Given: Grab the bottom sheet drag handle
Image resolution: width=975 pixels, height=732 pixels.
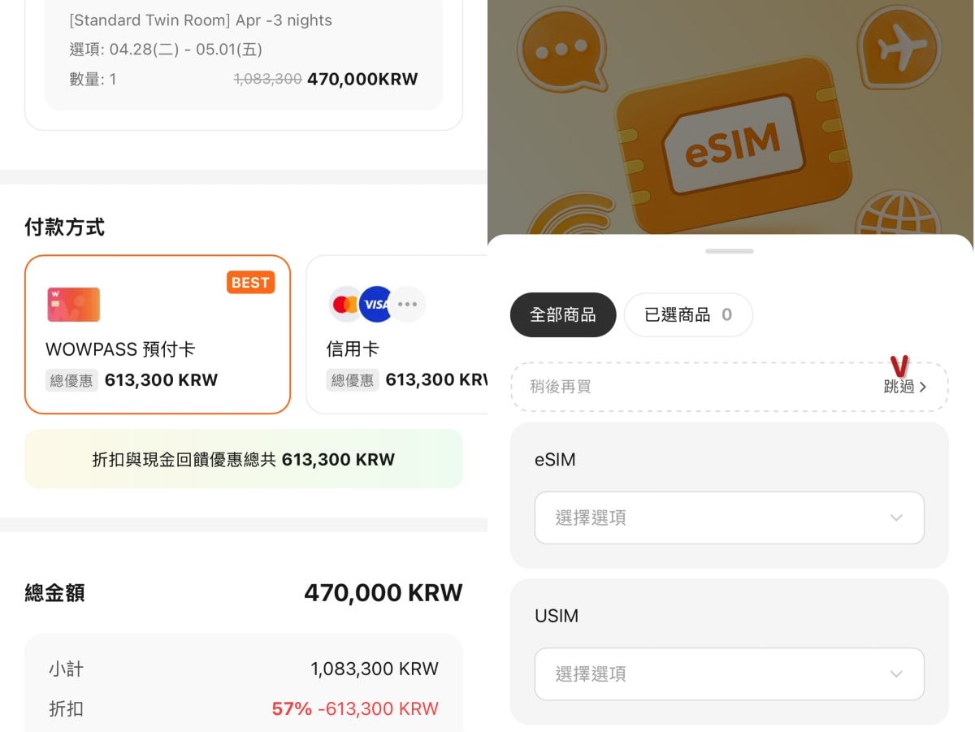Looking at the screenshot, I should coord(730,251).
